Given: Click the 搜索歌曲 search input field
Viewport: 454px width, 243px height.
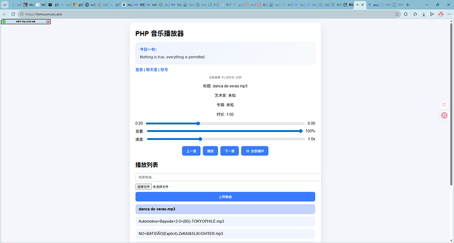Looking at the screenshot, I should pyautogui.click(x=228, y=177).
